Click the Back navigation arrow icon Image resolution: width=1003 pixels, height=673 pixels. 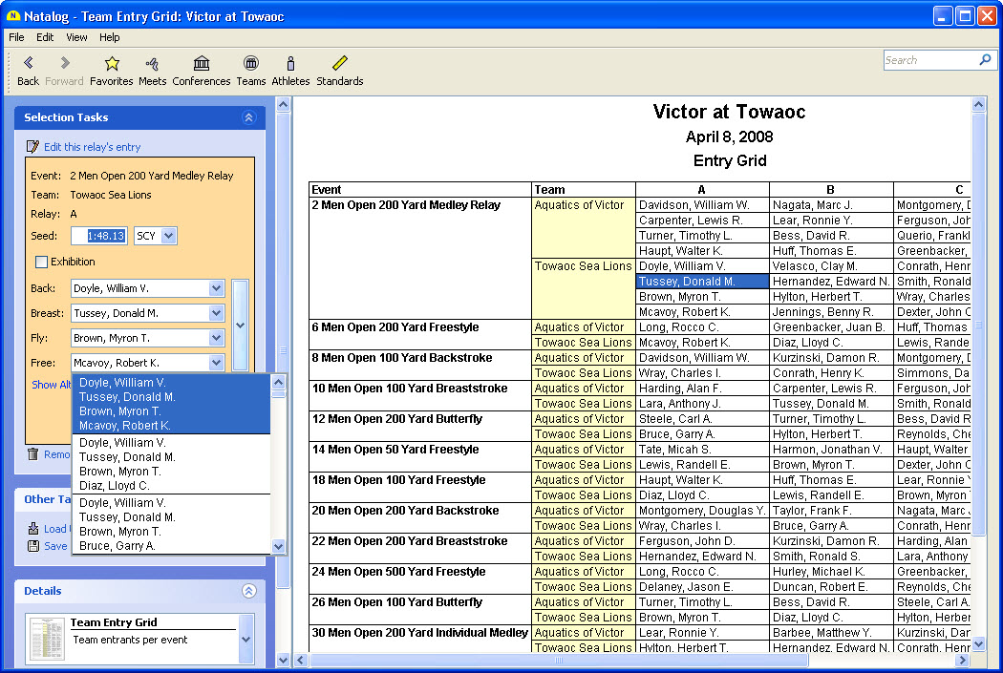(28, 64)
